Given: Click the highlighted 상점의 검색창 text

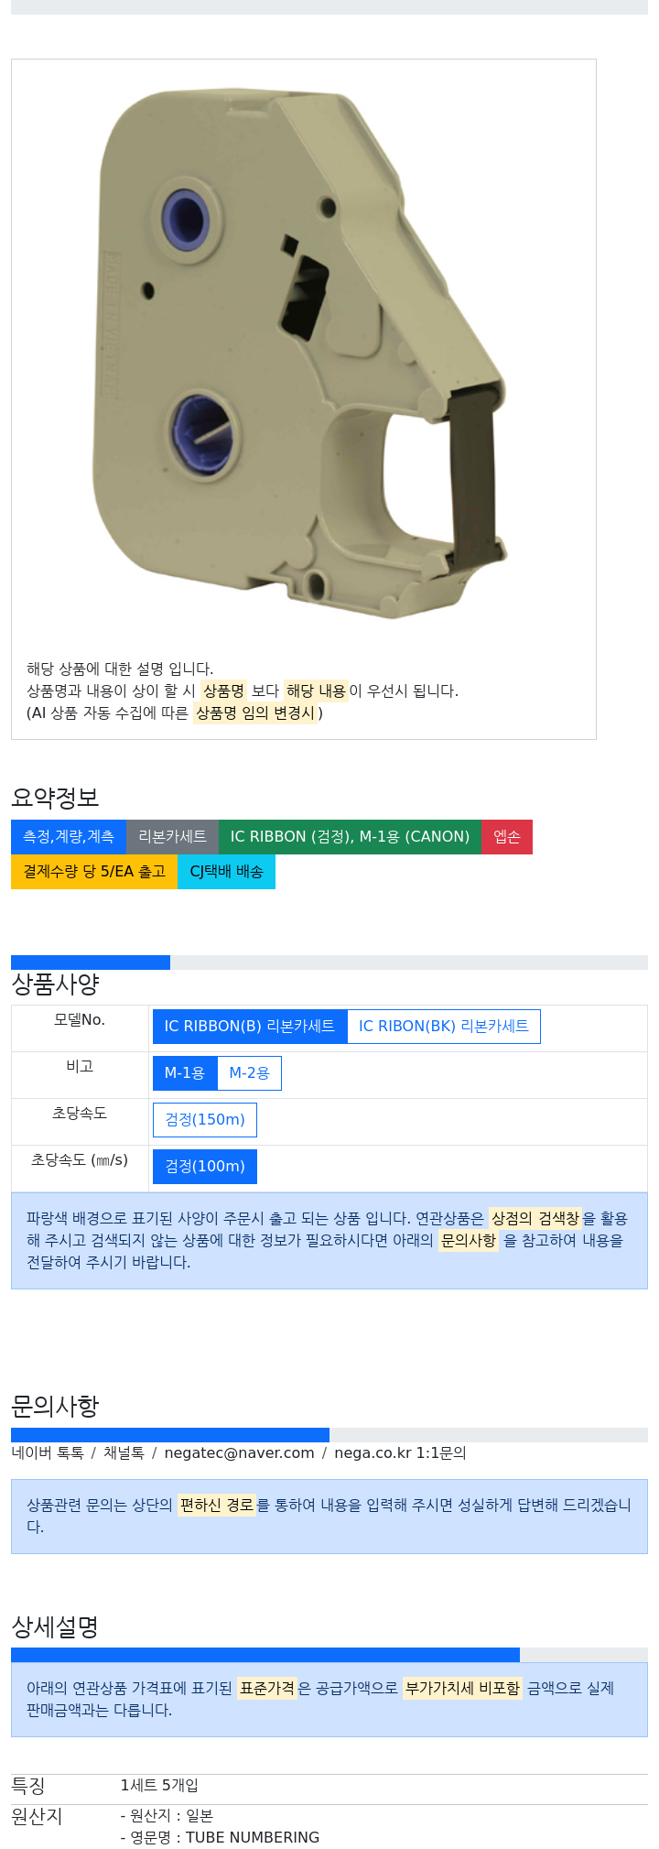Looking at the screenshot, I should pyautogui.click(x=535, y=1219).
